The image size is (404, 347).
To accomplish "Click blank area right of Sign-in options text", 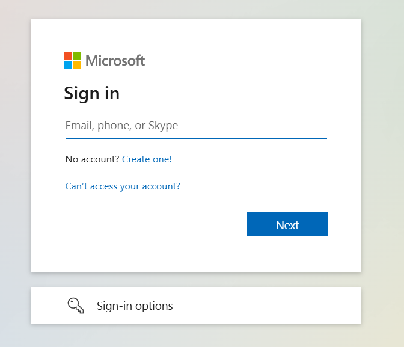I will pos(271,306).
